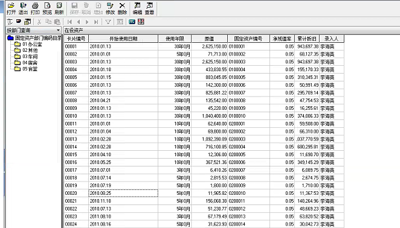Click the 净残值率 column header
This screenshot has width=400, height=228.
tap(282, 39)
